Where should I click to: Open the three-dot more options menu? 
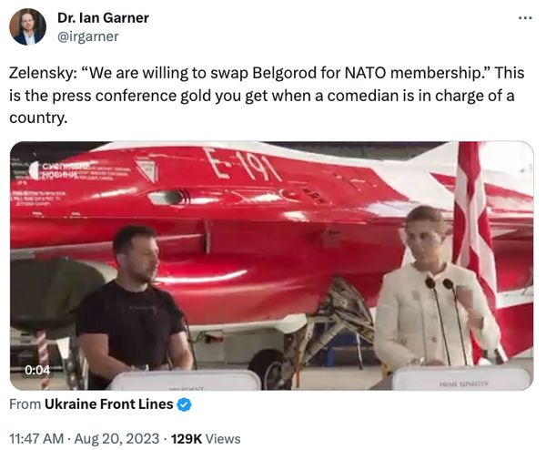coord(525,17)
